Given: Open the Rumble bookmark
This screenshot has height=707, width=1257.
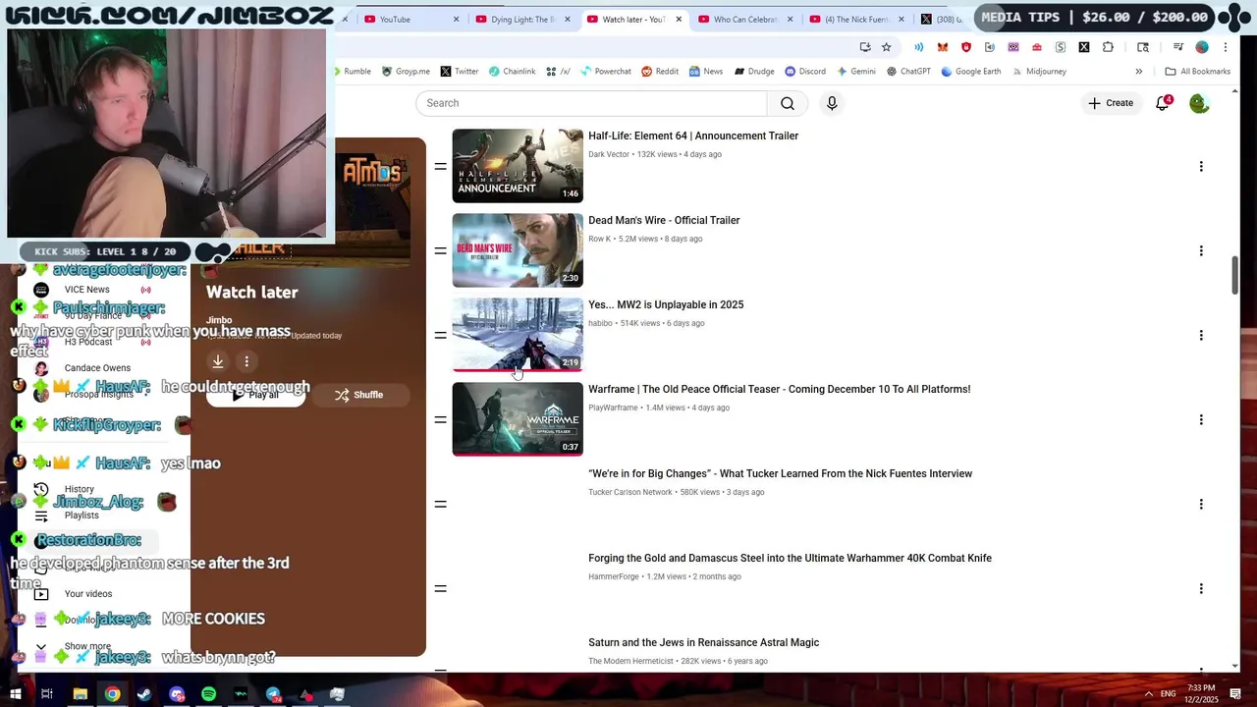Looking at the screenshot, I should click(352, 72).
